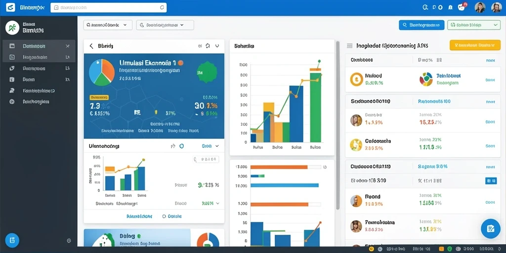Toggle the small blue square button in right list

[x=491, y=181]
